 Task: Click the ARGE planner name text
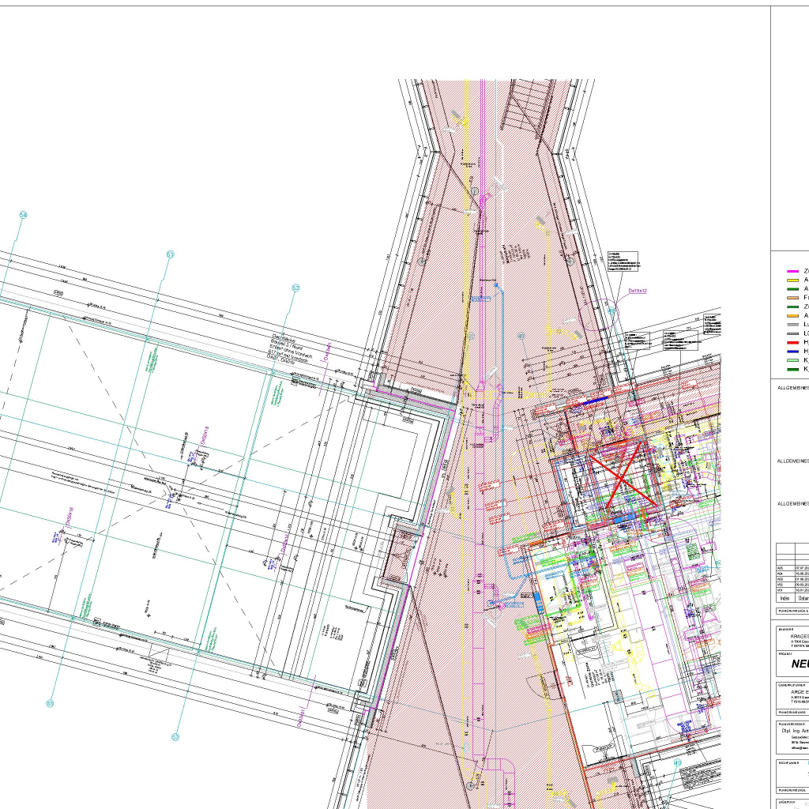coord(799,691)
